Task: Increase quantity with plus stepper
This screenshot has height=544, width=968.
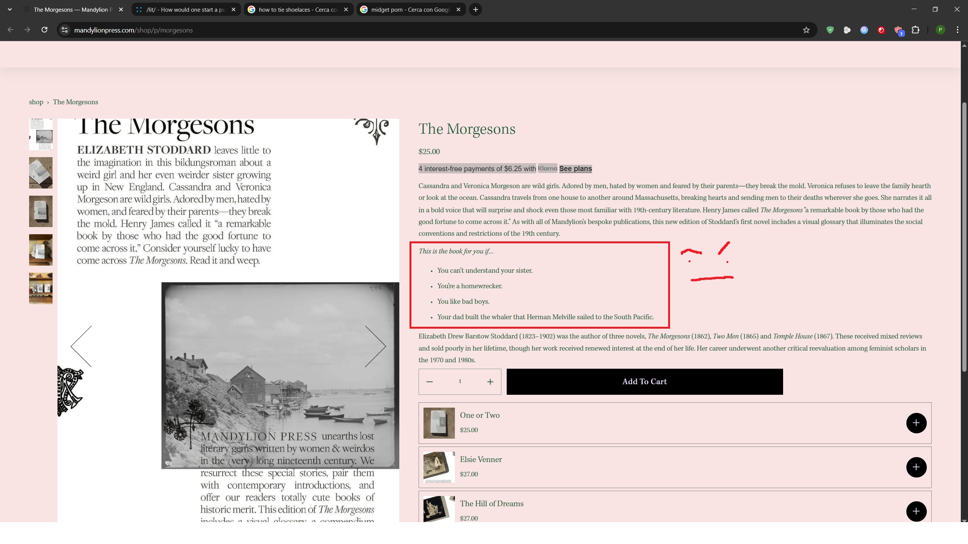Action: pyautogui.click(x=490, y=382)
